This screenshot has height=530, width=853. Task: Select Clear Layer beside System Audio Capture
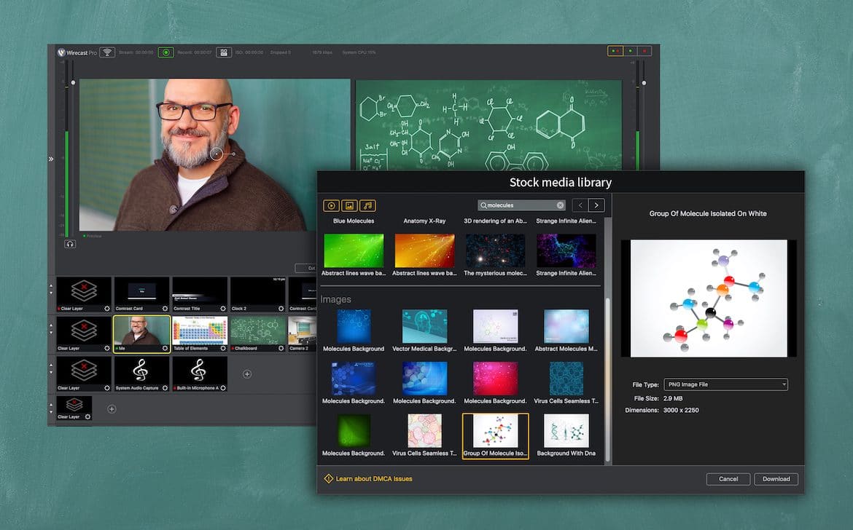tap(84, 373)
